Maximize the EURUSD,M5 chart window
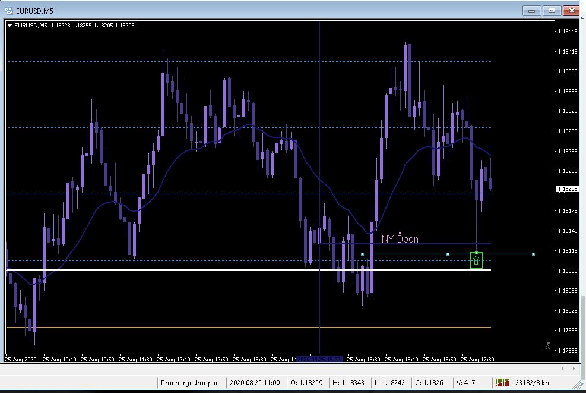This screenshot has width=586, height=393. (x=552, y=11)
